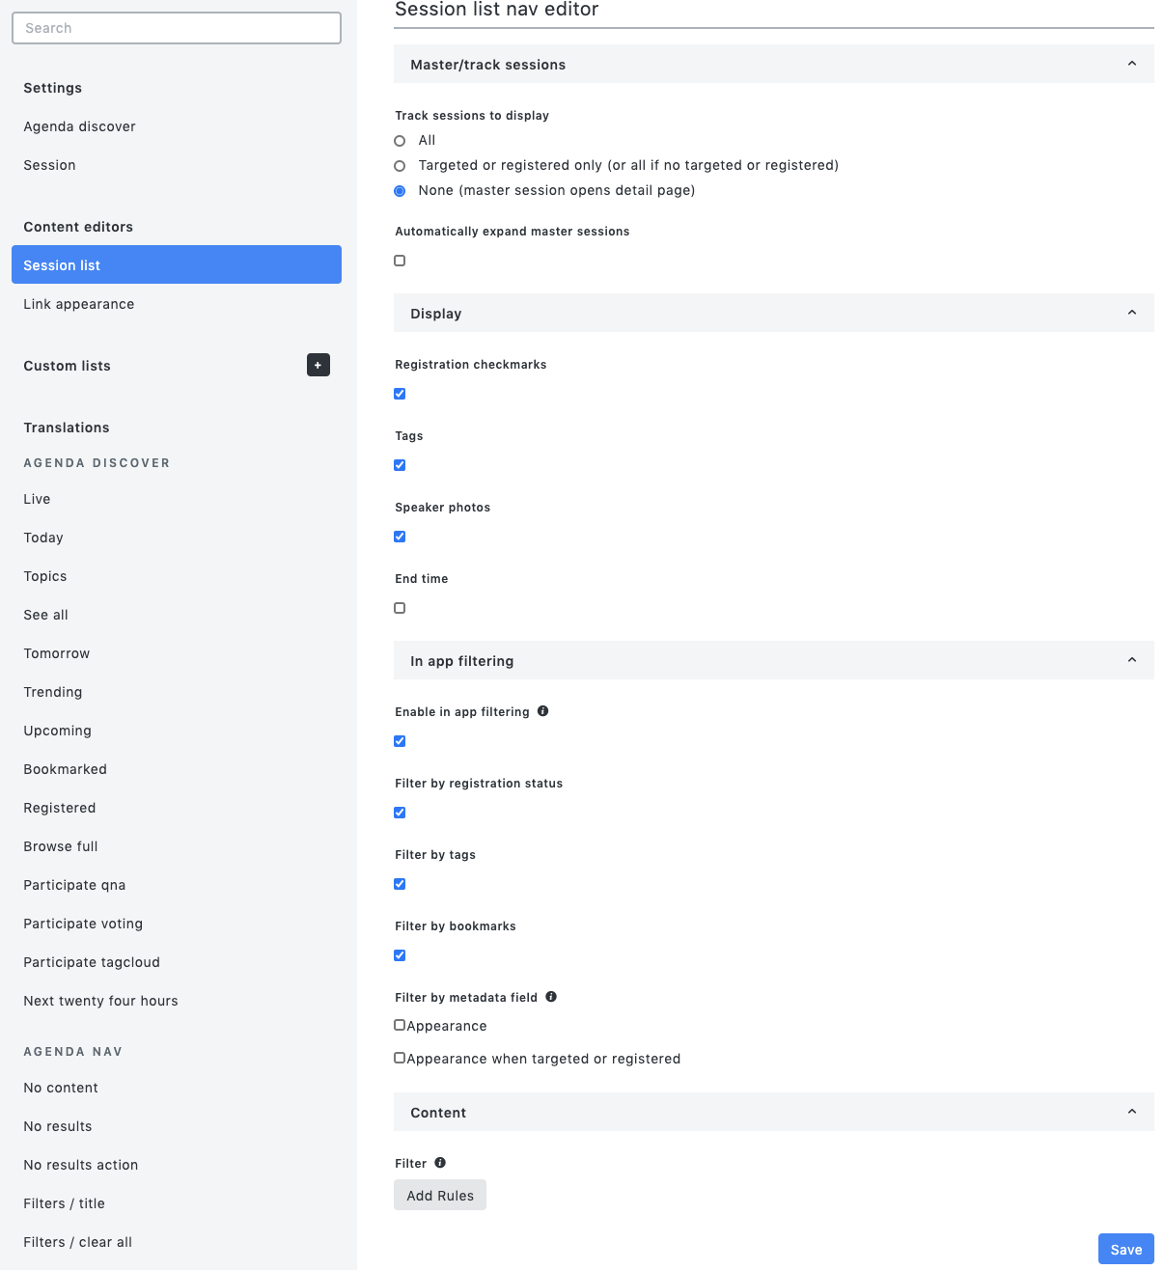Click the plus icon beside Custom lists

pos(319,365)
